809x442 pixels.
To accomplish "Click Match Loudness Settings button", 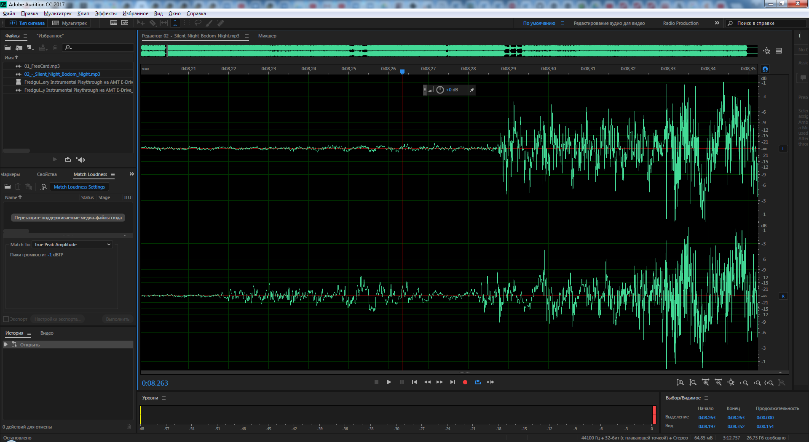I will point(79,187).
